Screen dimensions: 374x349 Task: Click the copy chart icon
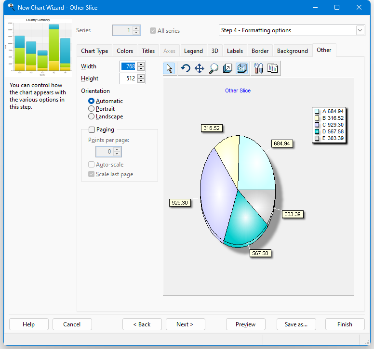click(273, 68)
